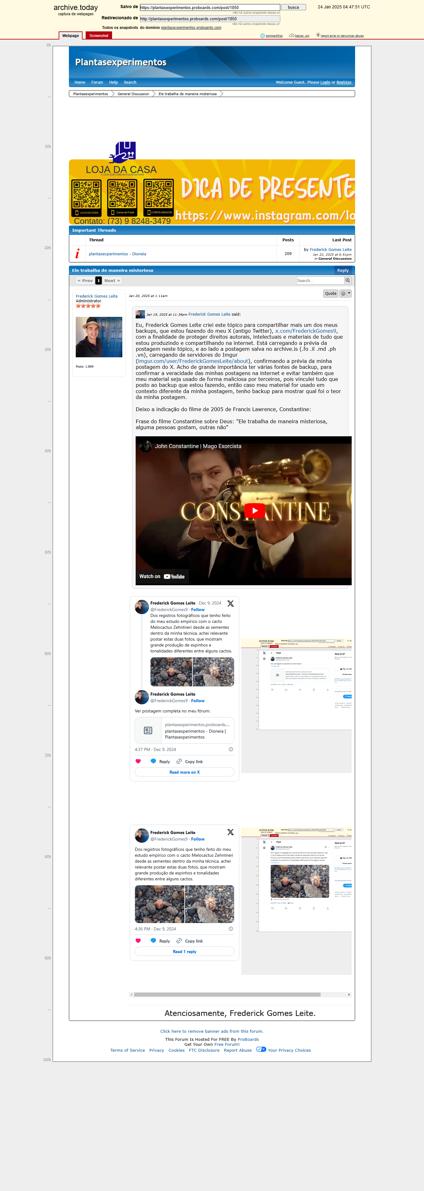
Task: Open the plantasexperimentos.proboards link card
Action: click(x=185, y=730)
